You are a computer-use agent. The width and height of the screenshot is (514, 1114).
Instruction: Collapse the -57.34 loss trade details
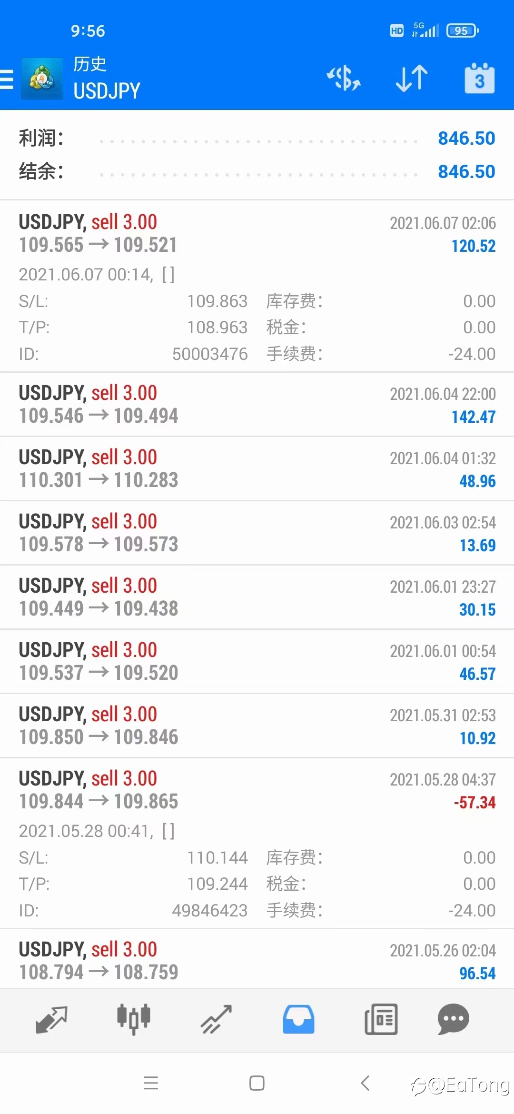click(x=257, y=843)
